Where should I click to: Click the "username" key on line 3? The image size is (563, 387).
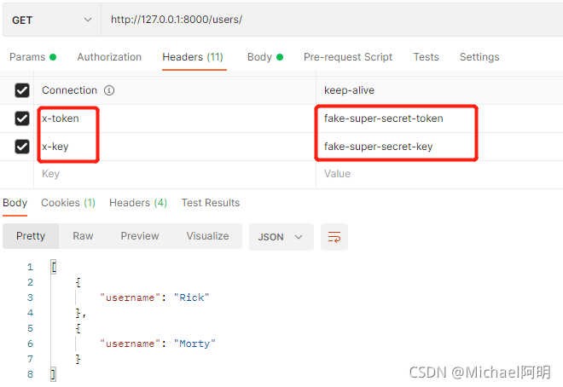[x=130, y=297]
